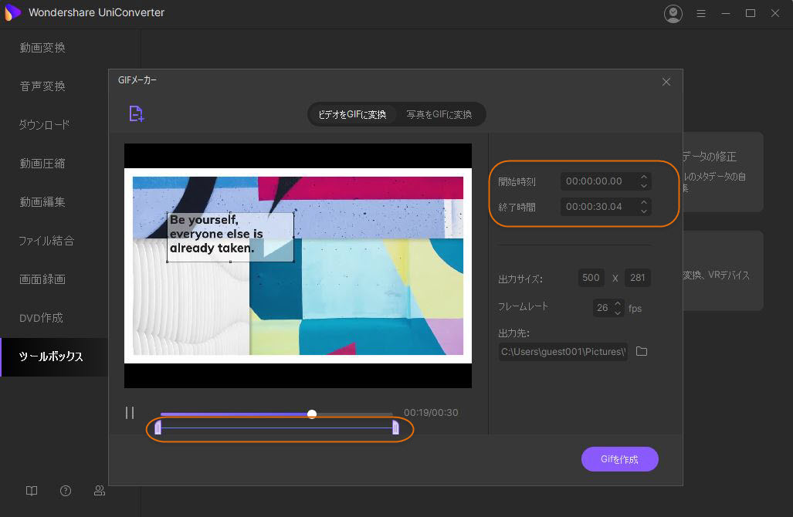Open the user guide book icon
This screenshot has width=793, height=517.
tap(32, 491)
